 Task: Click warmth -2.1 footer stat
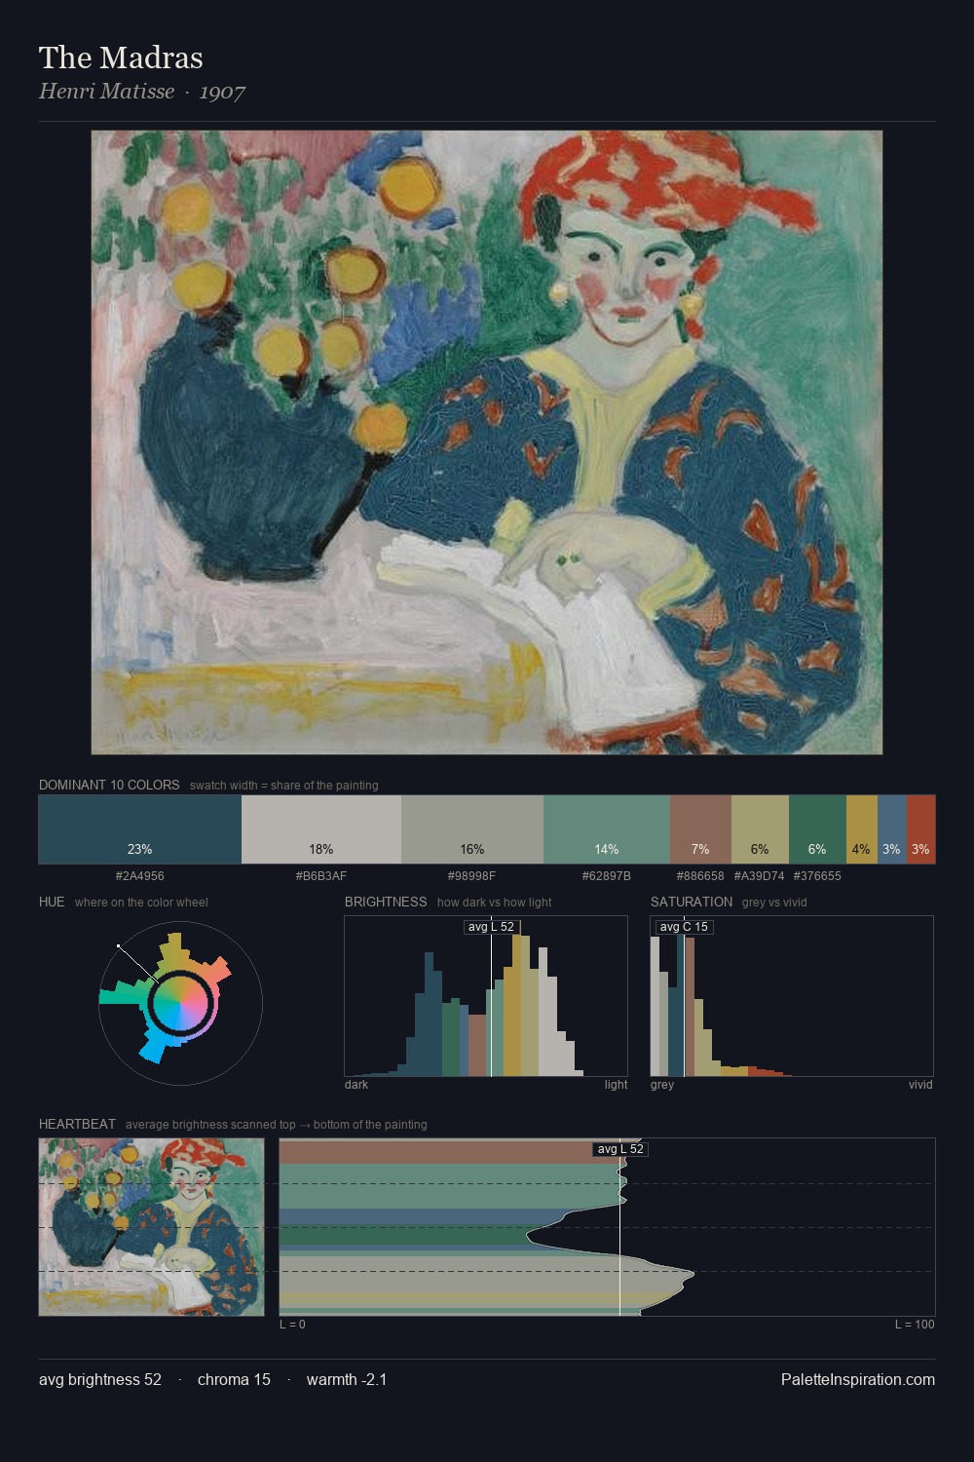coord(347,1379)
